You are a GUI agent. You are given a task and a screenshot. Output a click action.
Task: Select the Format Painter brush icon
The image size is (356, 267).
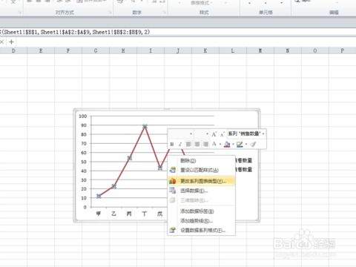(253, 144)
